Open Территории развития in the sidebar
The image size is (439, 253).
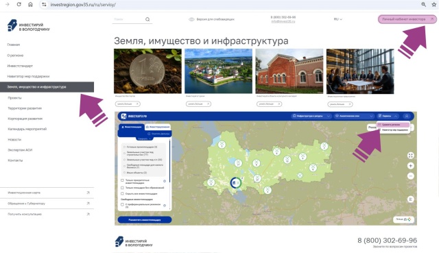click(x=25, y=108)
